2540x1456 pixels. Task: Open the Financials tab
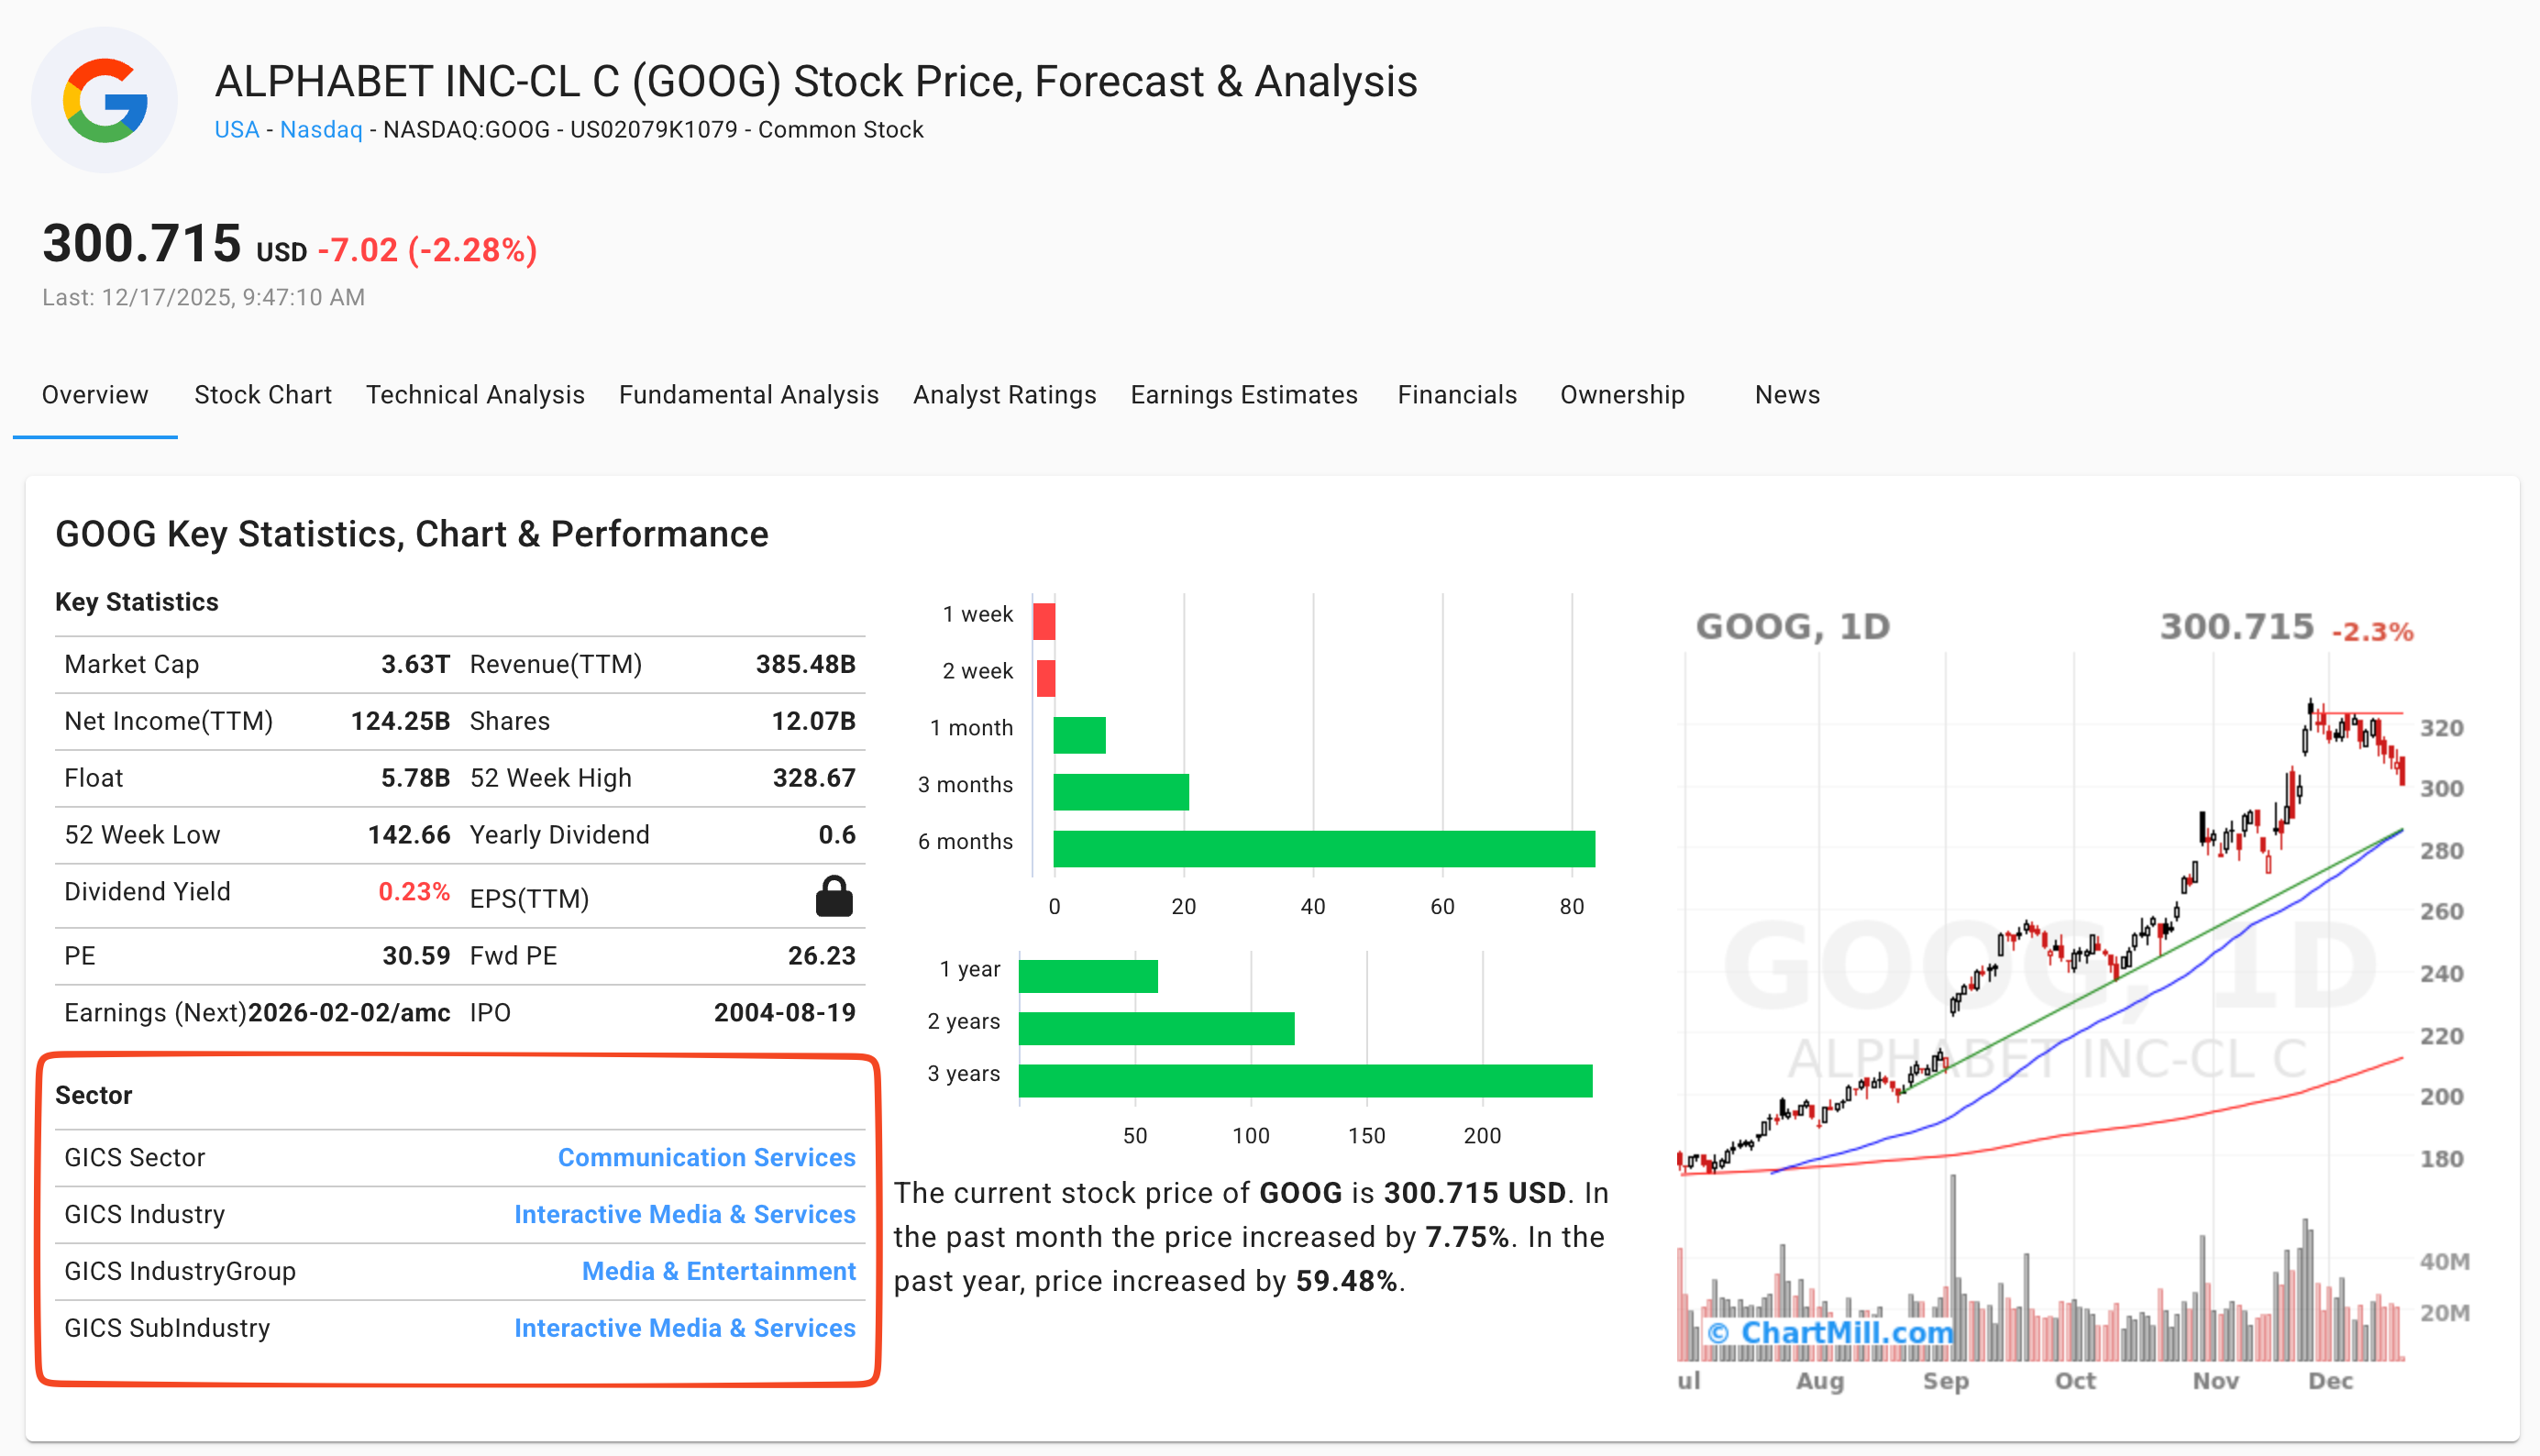(1457, 395)
